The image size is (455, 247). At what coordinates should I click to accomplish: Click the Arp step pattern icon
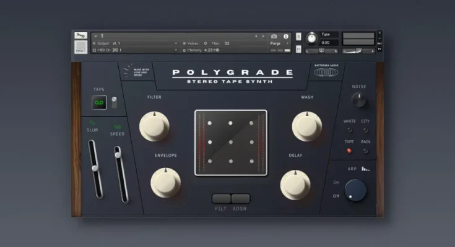click(365, 168)
